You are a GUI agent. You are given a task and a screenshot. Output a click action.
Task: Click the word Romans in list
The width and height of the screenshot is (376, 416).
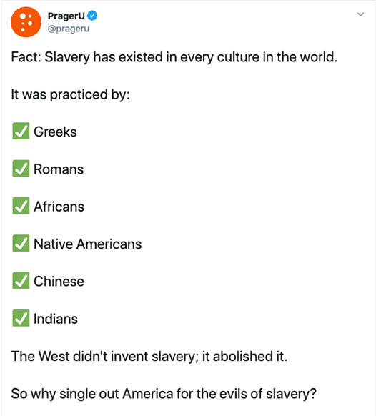click(59, 169)
